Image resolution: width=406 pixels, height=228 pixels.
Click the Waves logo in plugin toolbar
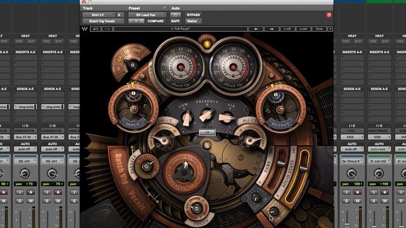(84, 29)
